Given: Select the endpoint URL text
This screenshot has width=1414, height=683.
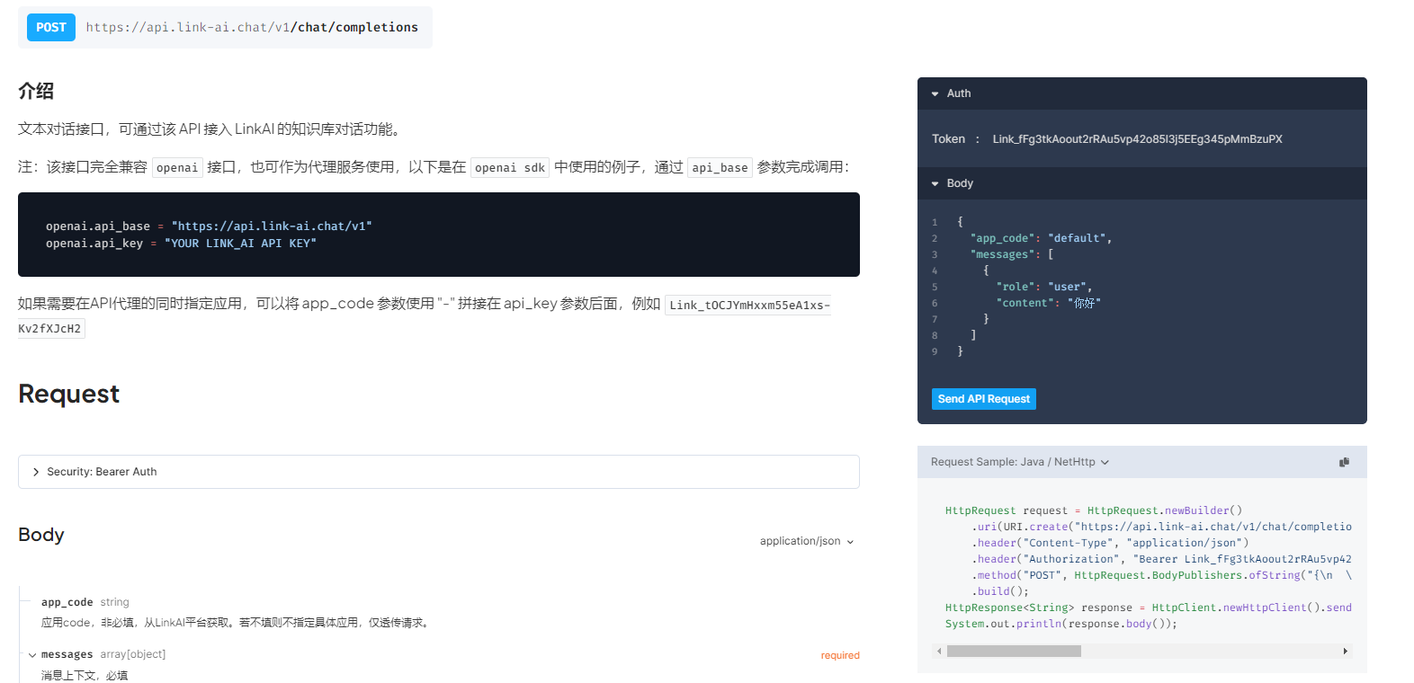Looking at the screenshot, I should pyautogui.click(x=252, y=27).
